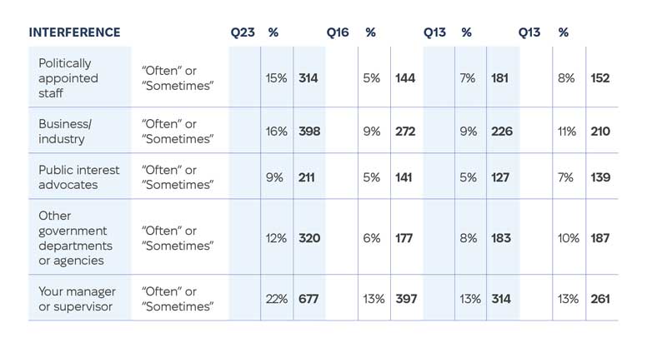The image size is (667, 343).
Task: Click the Business/industry row label
Action: (x=65, y=132)
